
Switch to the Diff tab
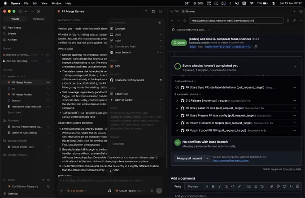click(x=174, y=11)
